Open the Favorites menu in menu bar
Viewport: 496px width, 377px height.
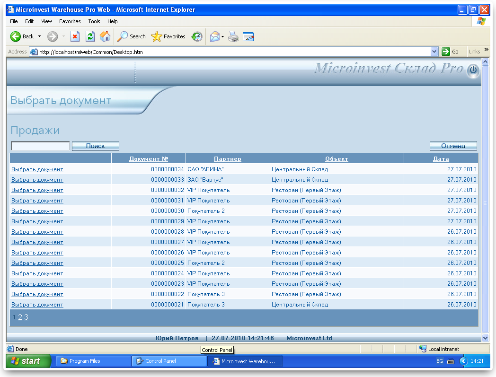(x=70, y=21)
